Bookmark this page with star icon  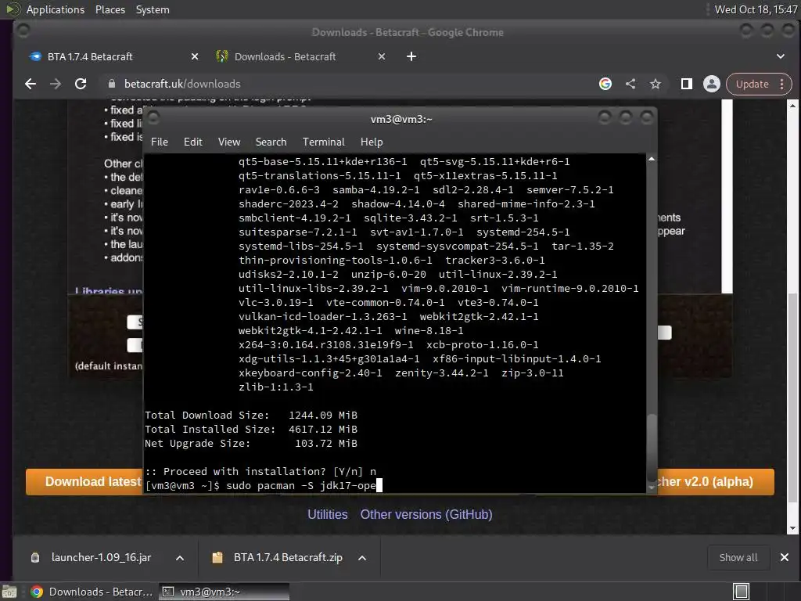point(656,84)
